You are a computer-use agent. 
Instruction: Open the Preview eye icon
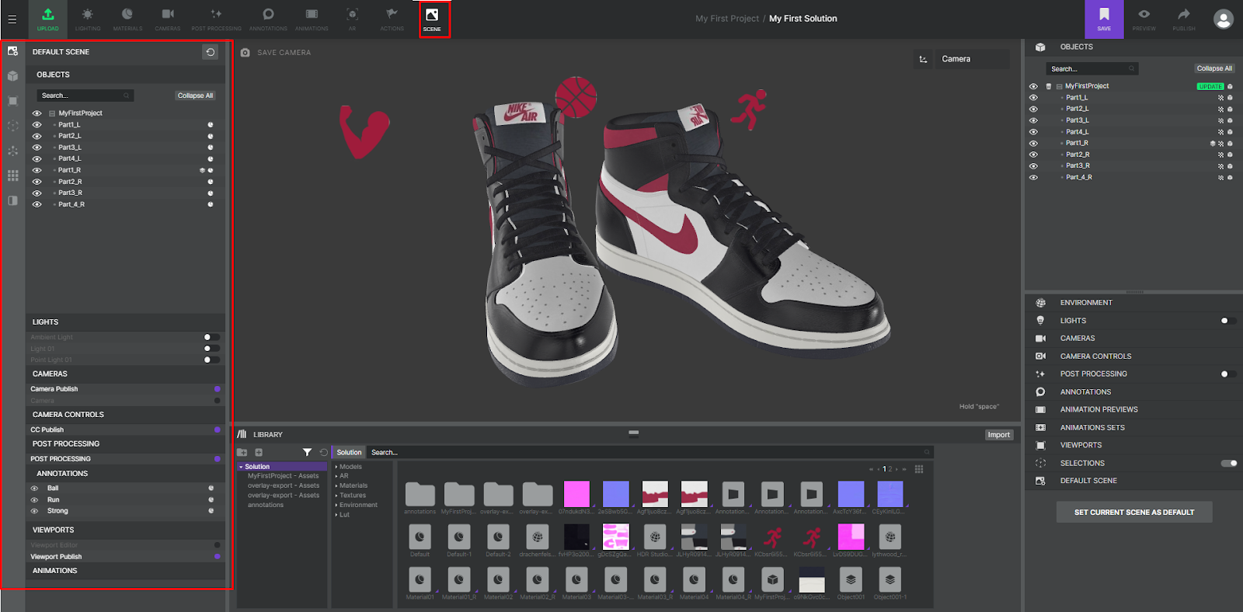(x=1144, y=19)
